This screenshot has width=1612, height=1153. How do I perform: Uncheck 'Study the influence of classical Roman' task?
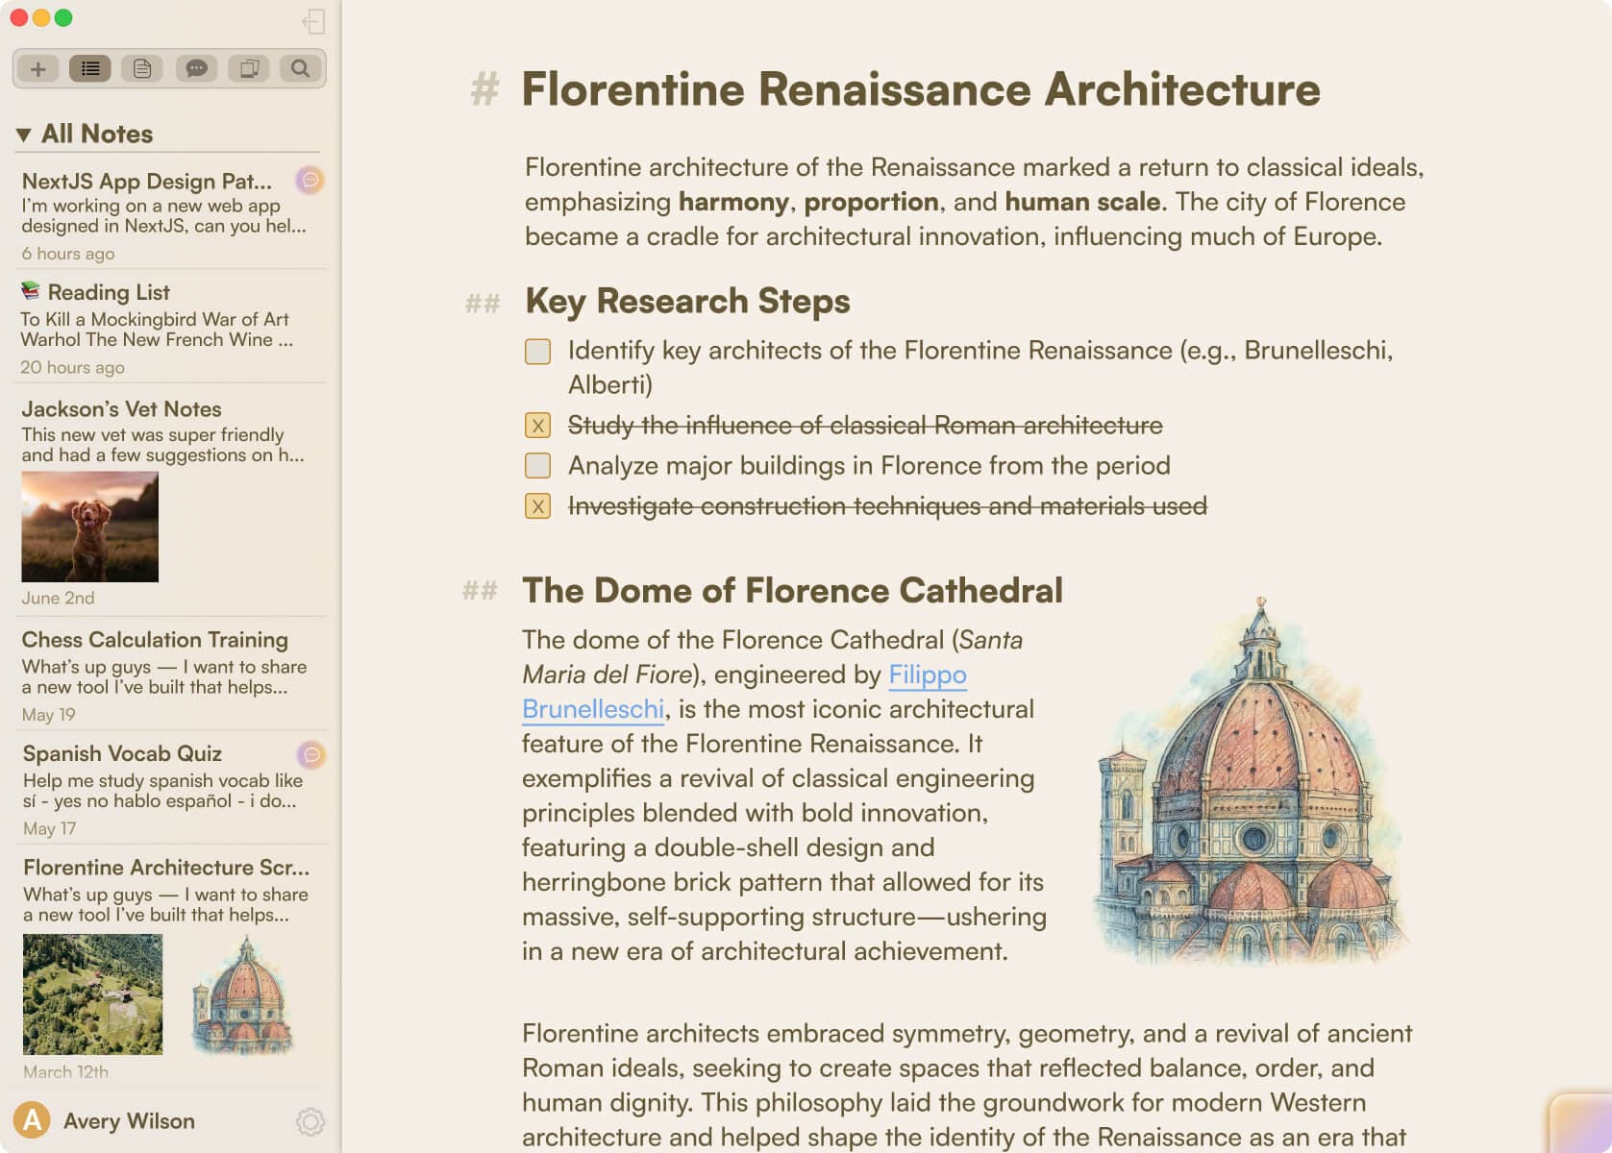(538, 426)
